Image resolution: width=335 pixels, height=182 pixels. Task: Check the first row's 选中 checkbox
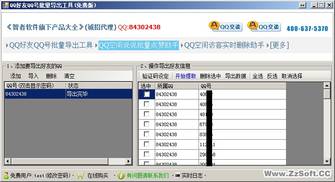147,94
